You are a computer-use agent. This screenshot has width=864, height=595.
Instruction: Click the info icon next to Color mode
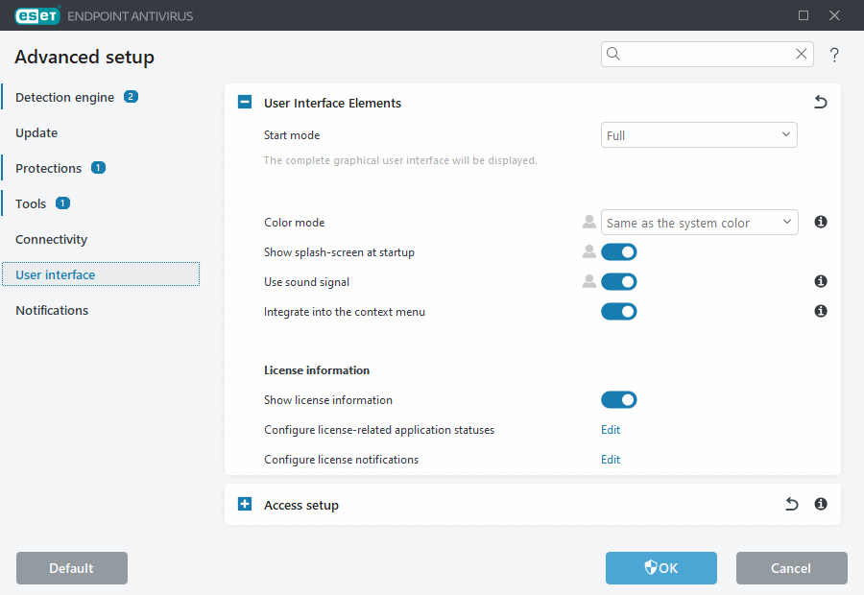click(821, 222)
